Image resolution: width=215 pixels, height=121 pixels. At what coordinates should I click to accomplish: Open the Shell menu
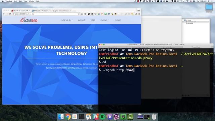click(x=15, y=1)
